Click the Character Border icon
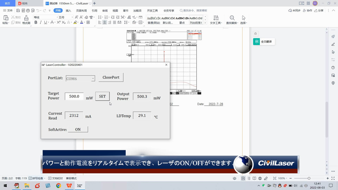This screenshot has height=190, width=338. tap(88, 22)
